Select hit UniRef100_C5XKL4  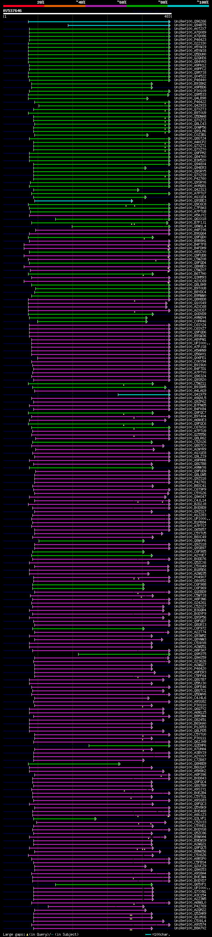point(190,921)
